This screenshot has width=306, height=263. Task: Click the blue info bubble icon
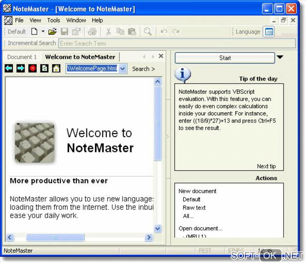(182, 75)
